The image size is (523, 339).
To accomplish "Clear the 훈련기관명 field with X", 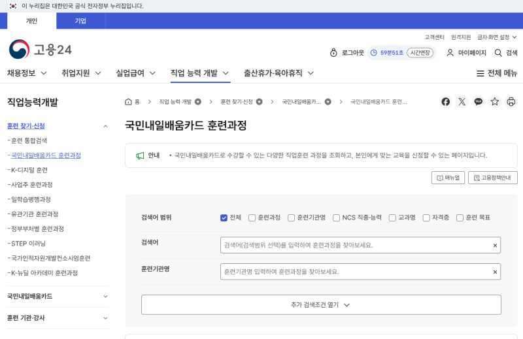I will point(495,272).
